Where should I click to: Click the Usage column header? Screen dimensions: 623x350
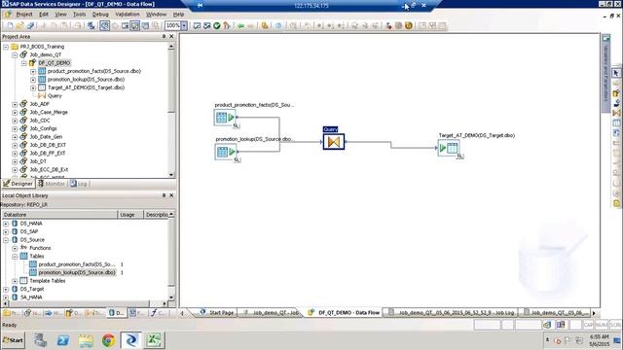click(x=130, y=215)
